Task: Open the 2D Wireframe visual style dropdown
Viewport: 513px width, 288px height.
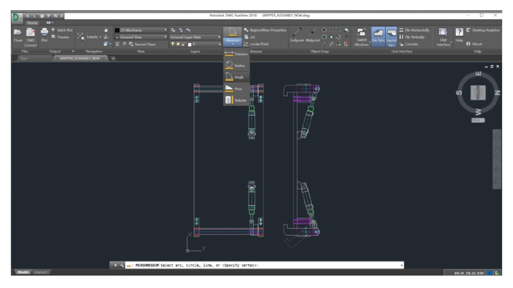Action: point(141,30)
